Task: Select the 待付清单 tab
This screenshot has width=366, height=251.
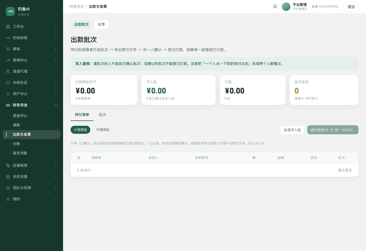Action: coord(82,115)
